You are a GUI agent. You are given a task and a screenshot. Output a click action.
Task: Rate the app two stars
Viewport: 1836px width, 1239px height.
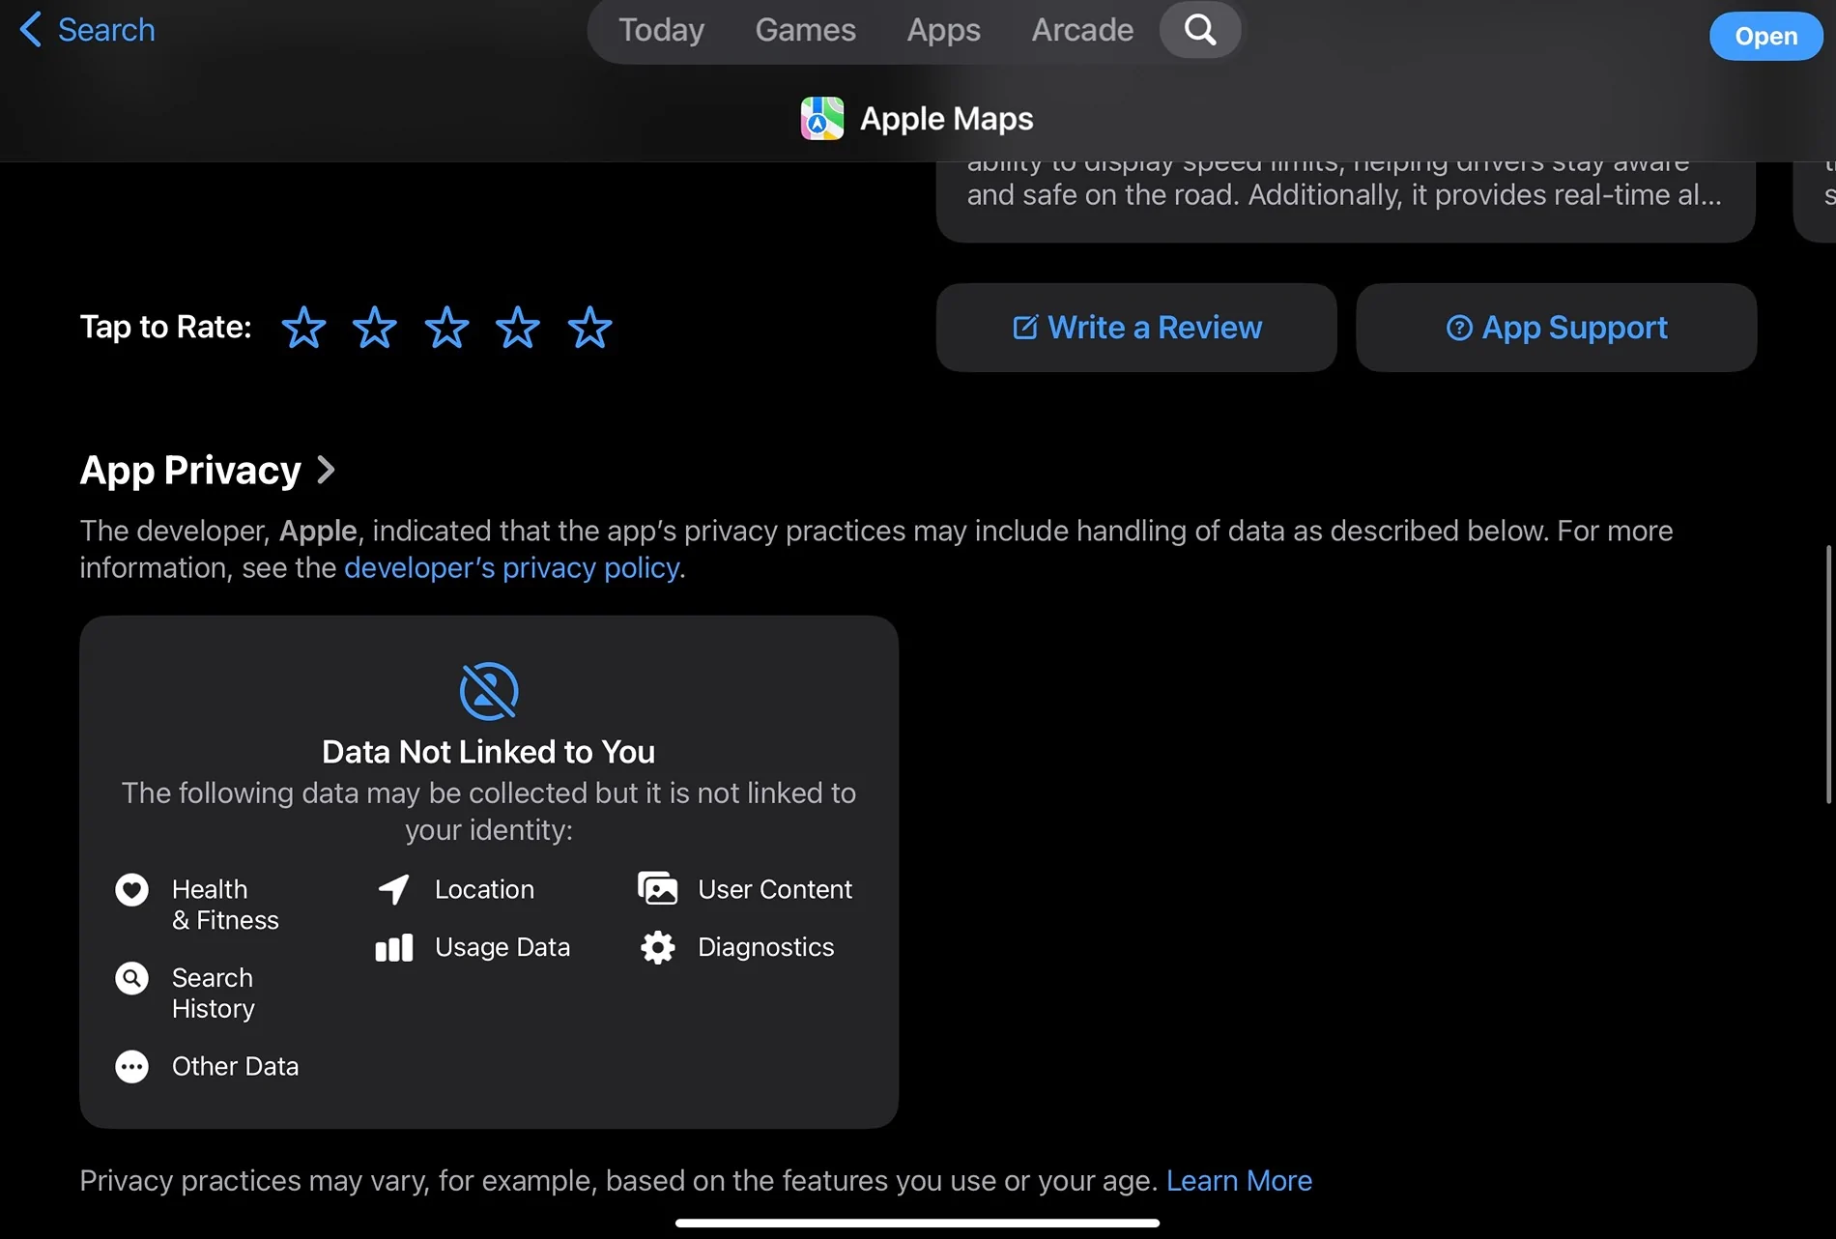[x=375, y=328]
